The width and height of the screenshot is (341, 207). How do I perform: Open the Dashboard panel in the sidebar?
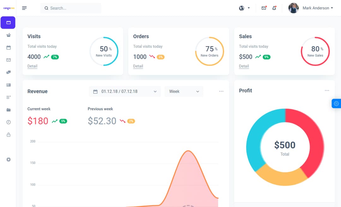8,22
